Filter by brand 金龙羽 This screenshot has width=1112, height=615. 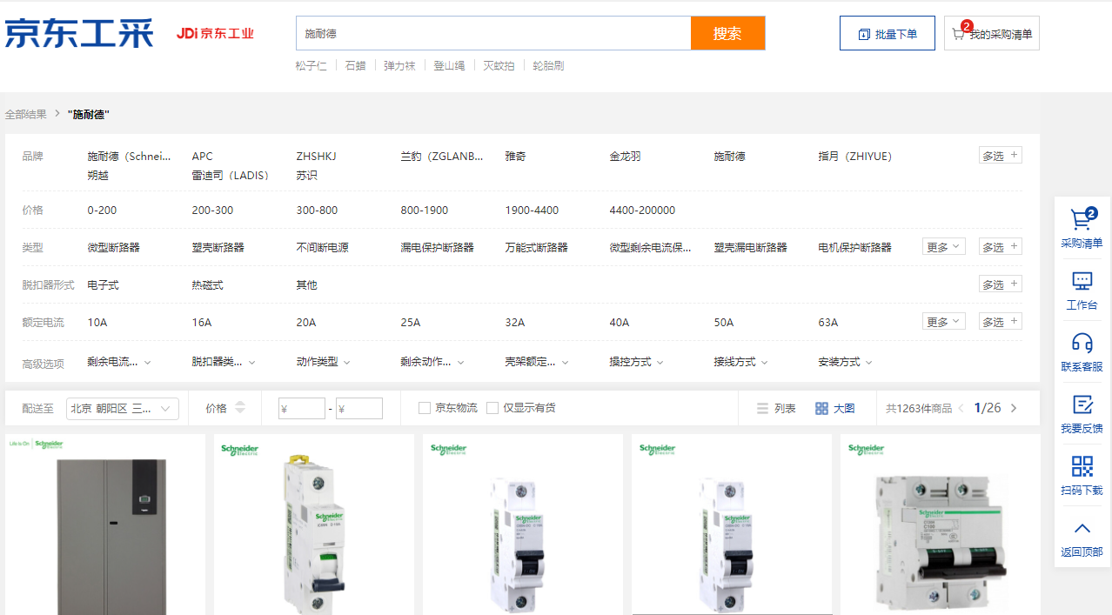pyautogui.click(x=625, y=157)
